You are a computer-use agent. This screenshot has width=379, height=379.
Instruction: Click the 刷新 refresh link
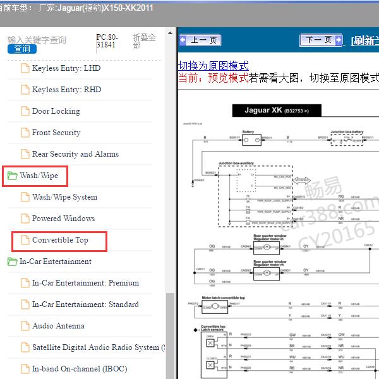click(x=364, y=40)
